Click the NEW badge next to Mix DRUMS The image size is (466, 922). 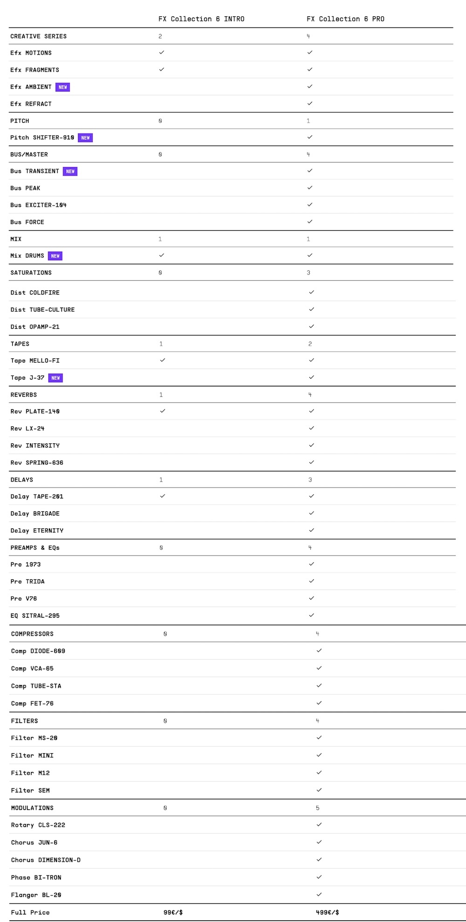click(x=55, y=256)
